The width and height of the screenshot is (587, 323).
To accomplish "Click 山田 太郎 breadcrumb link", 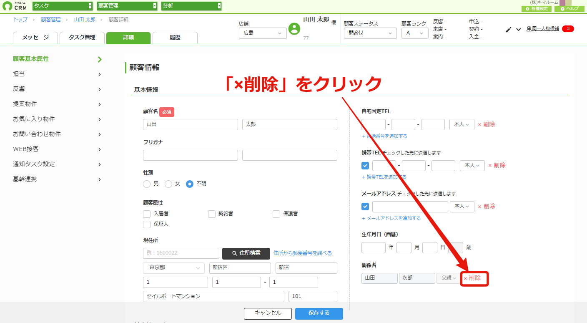I will point(85,20).
